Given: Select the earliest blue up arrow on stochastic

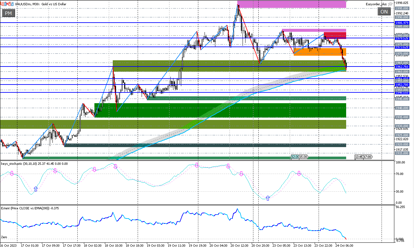Looking at the screenshot, I should point(36,189).
